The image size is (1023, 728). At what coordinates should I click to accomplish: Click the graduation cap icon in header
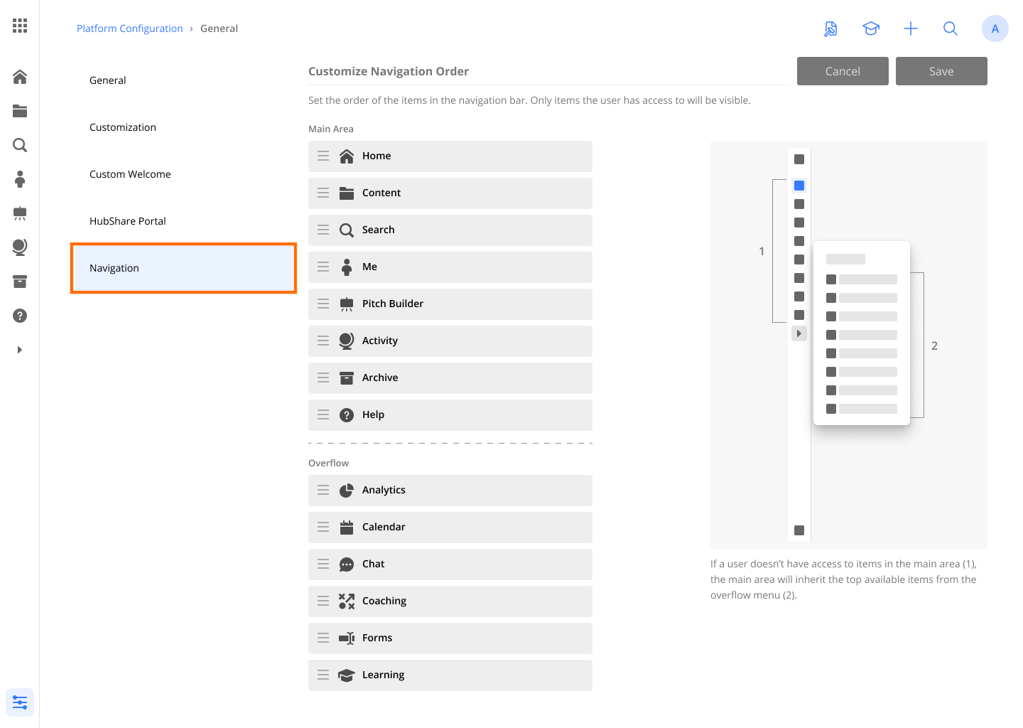click(871, 28)
